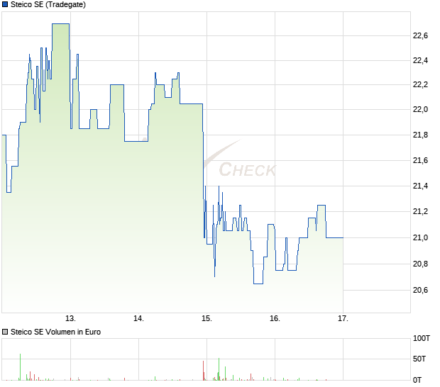Click the 21,2 price axis label

[x=420, y=211]
